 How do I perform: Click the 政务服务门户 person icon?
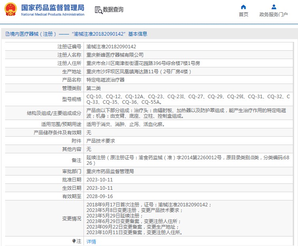click(273, 7)
